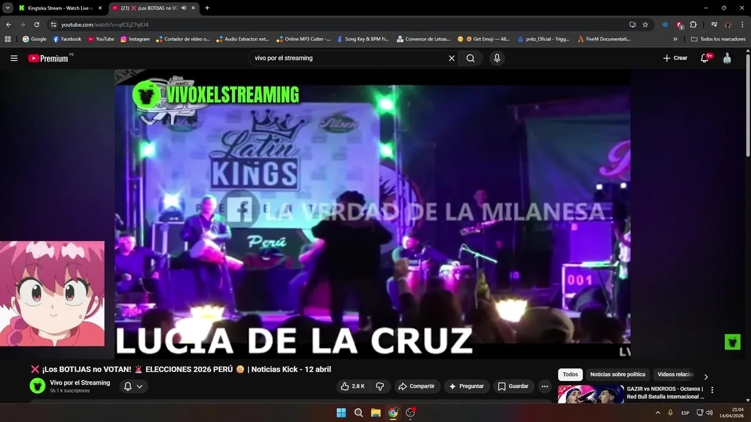Image resolution: width=751 pixels, height=422 pixels.
Task: Open FiveM Documentation bookmark
Action: 604,39
